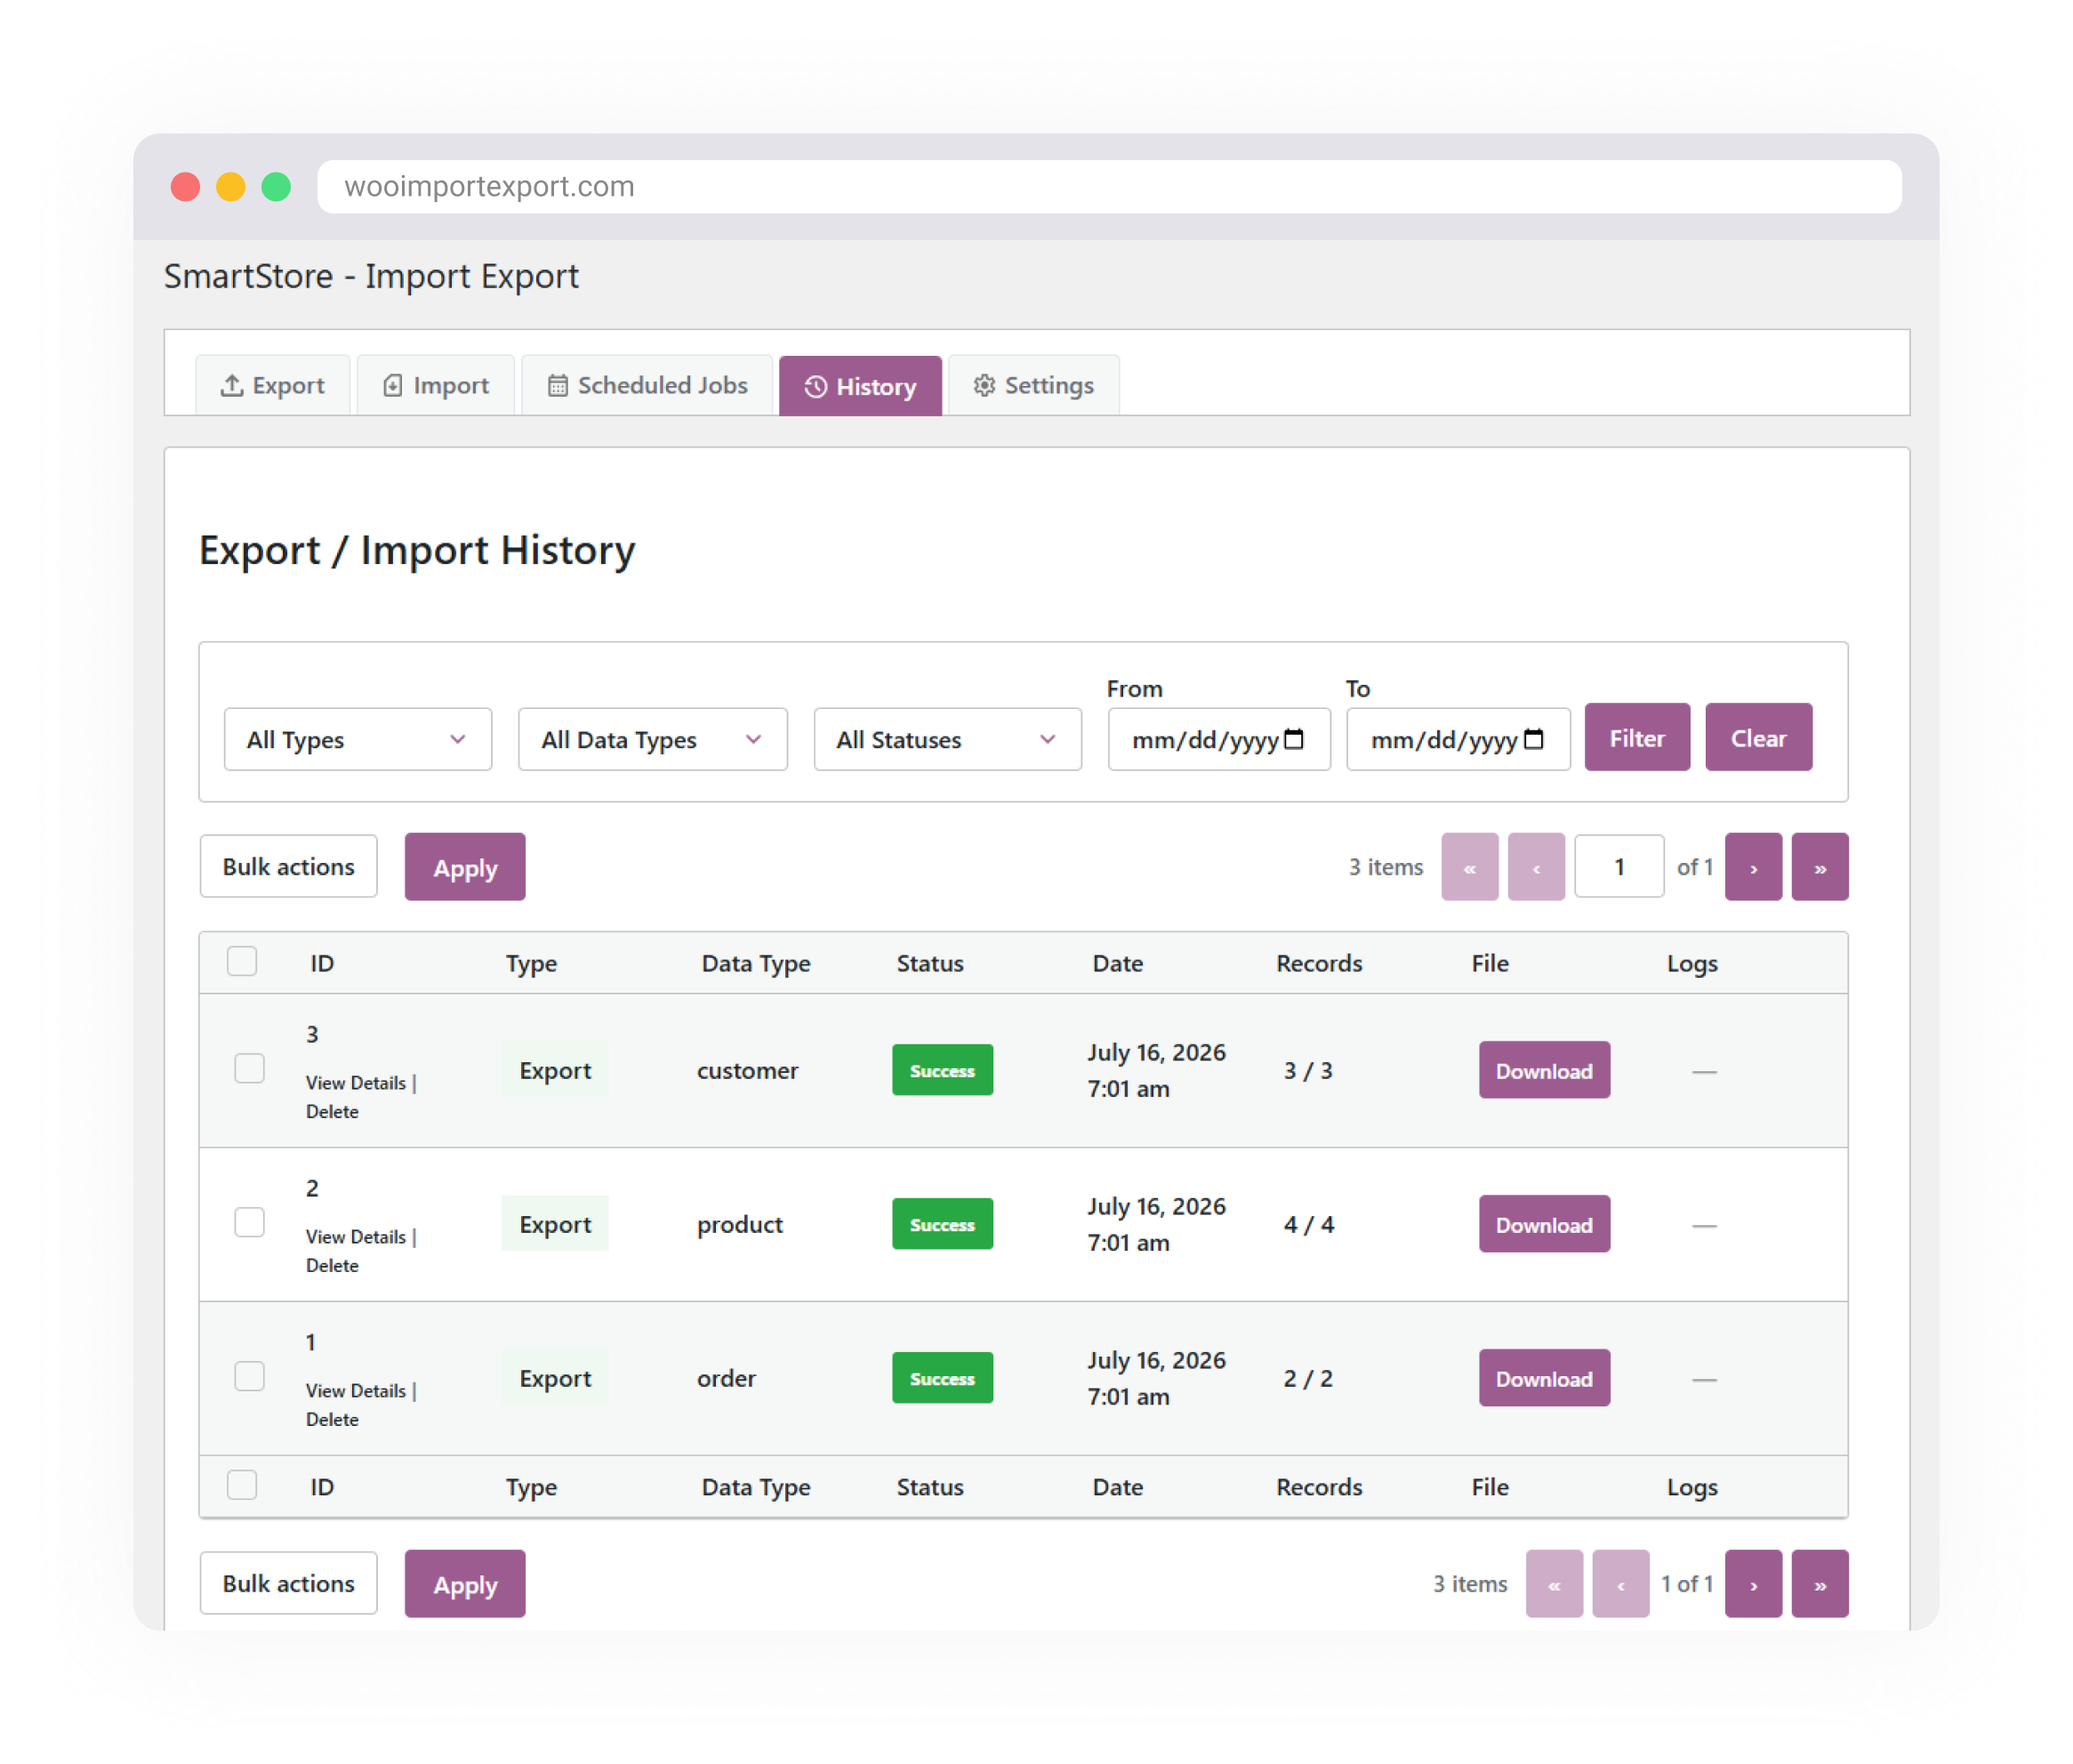Go to next page using top pagination arrow
This screenshot has height=1764, width=2073.
click(x=1753, y=867)
